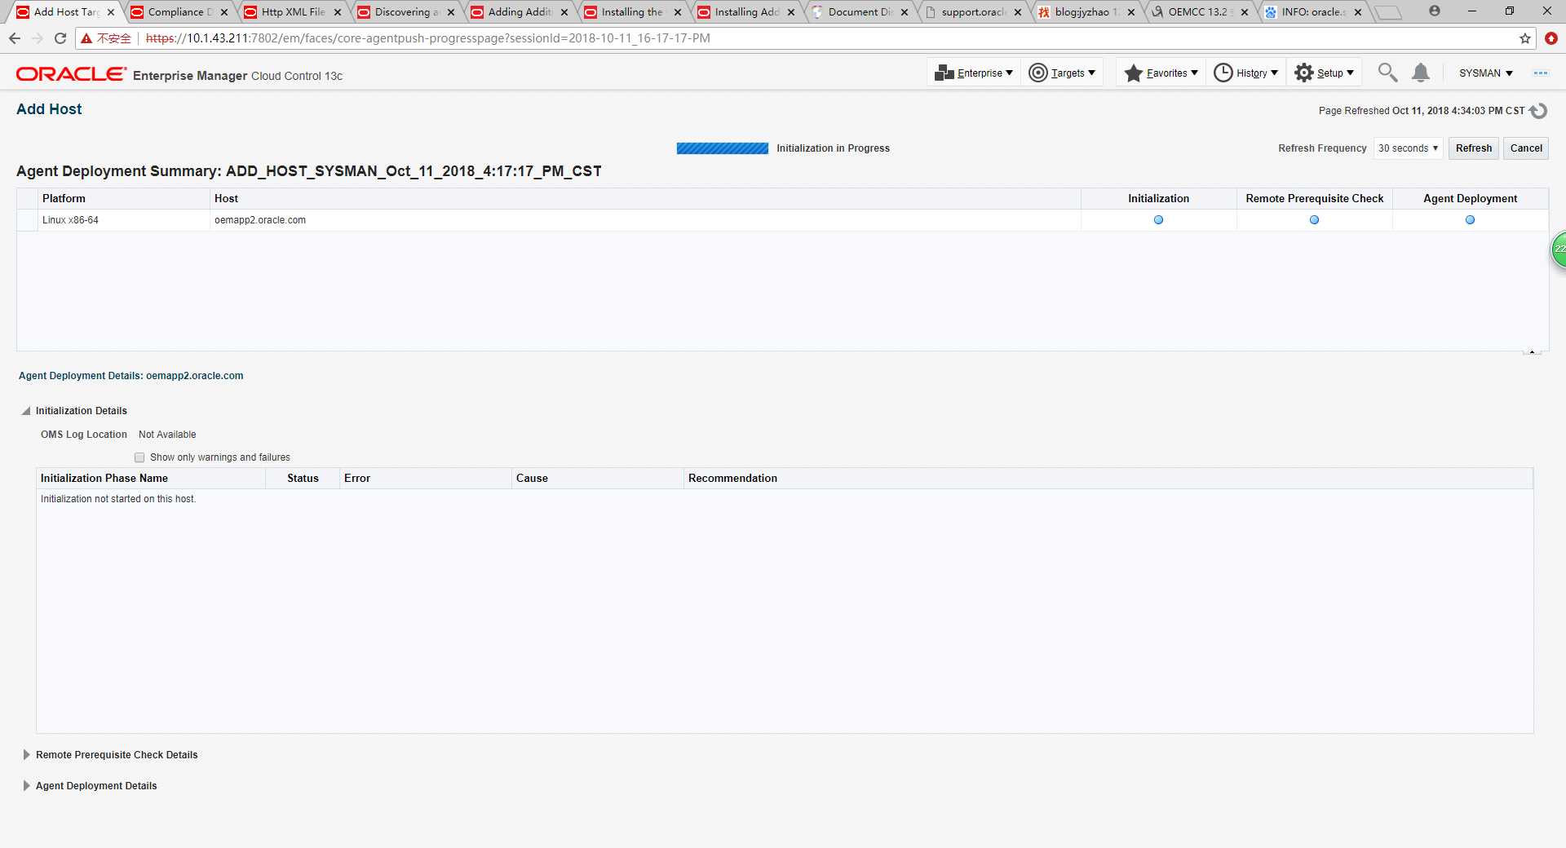Expand Agent Deployment Details section
Image resolution: width=1566 pixels, height=848 pixels.
(26, 786)
